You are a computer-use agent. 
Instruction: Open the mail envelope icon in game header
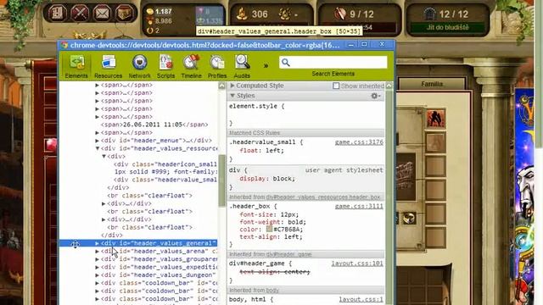tap(102, 14)
